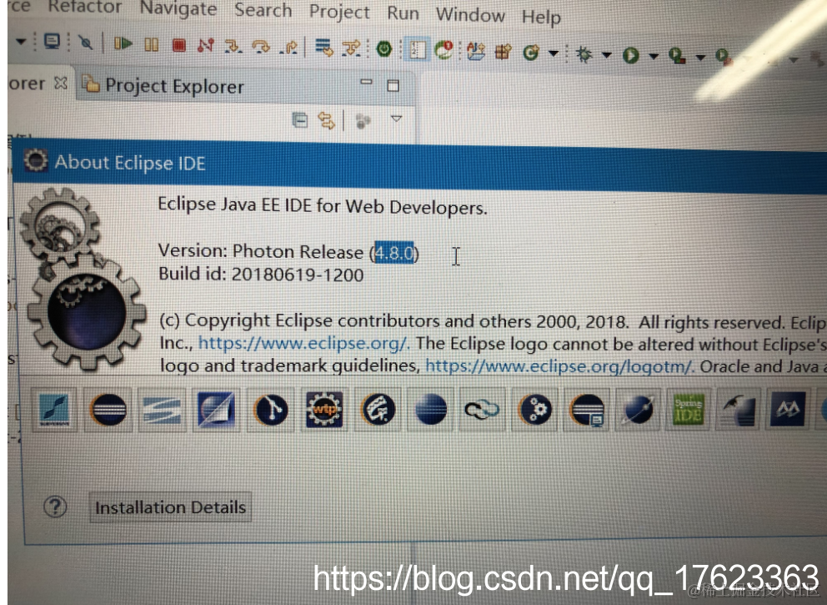Open the Run configurations dropdown arrow
Viewport: 827px width, 605px height.
tap(654, 56)
